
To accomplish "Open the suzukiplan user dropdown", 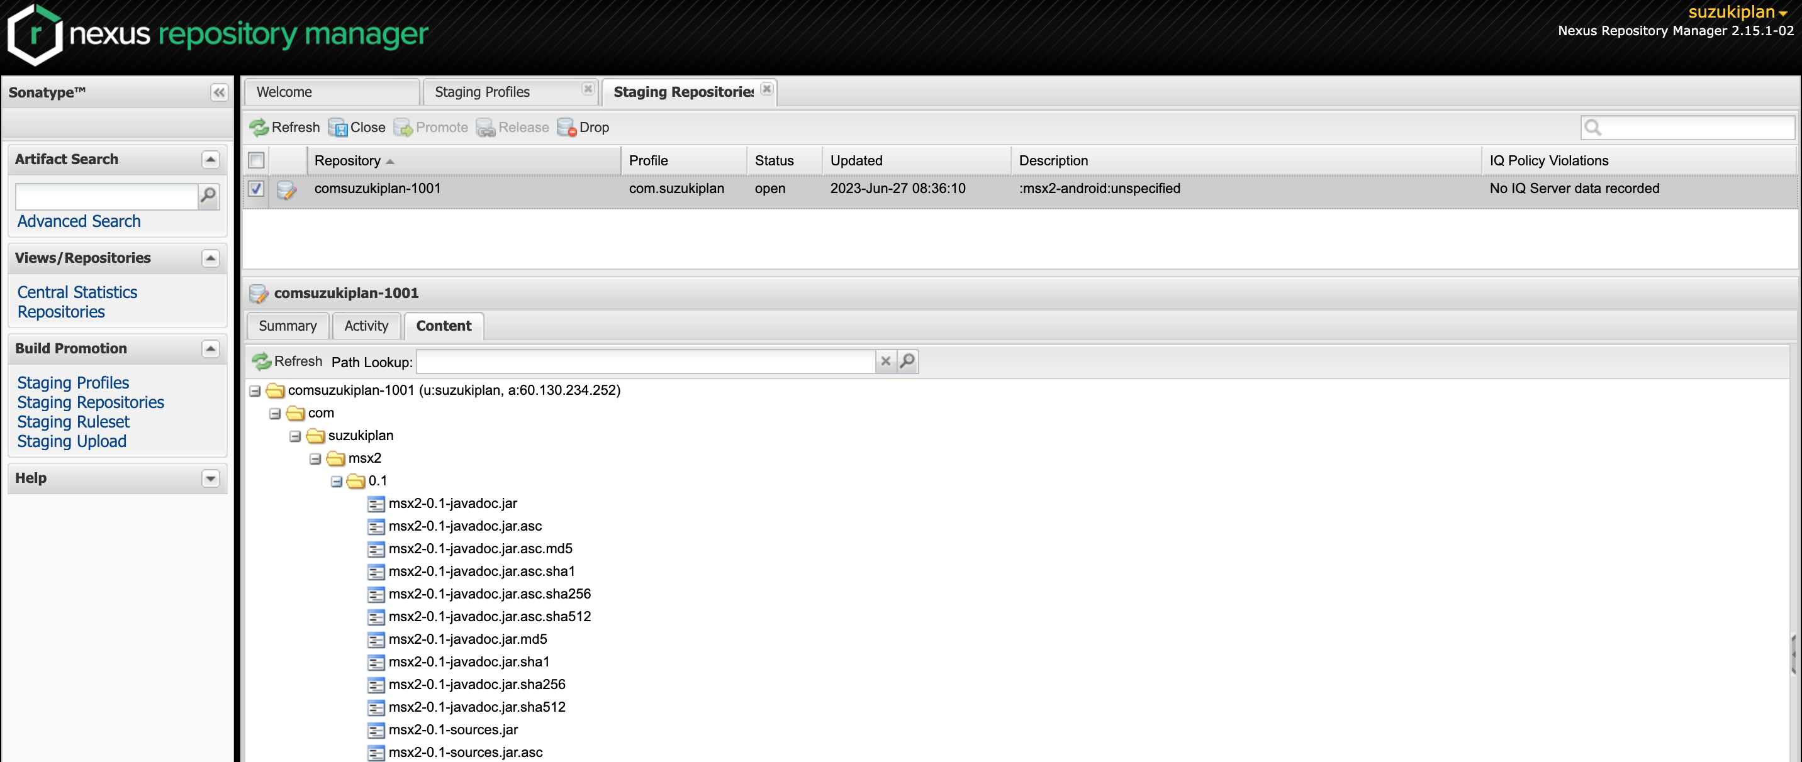I will pyautogui.click(x=1736, y=12).
